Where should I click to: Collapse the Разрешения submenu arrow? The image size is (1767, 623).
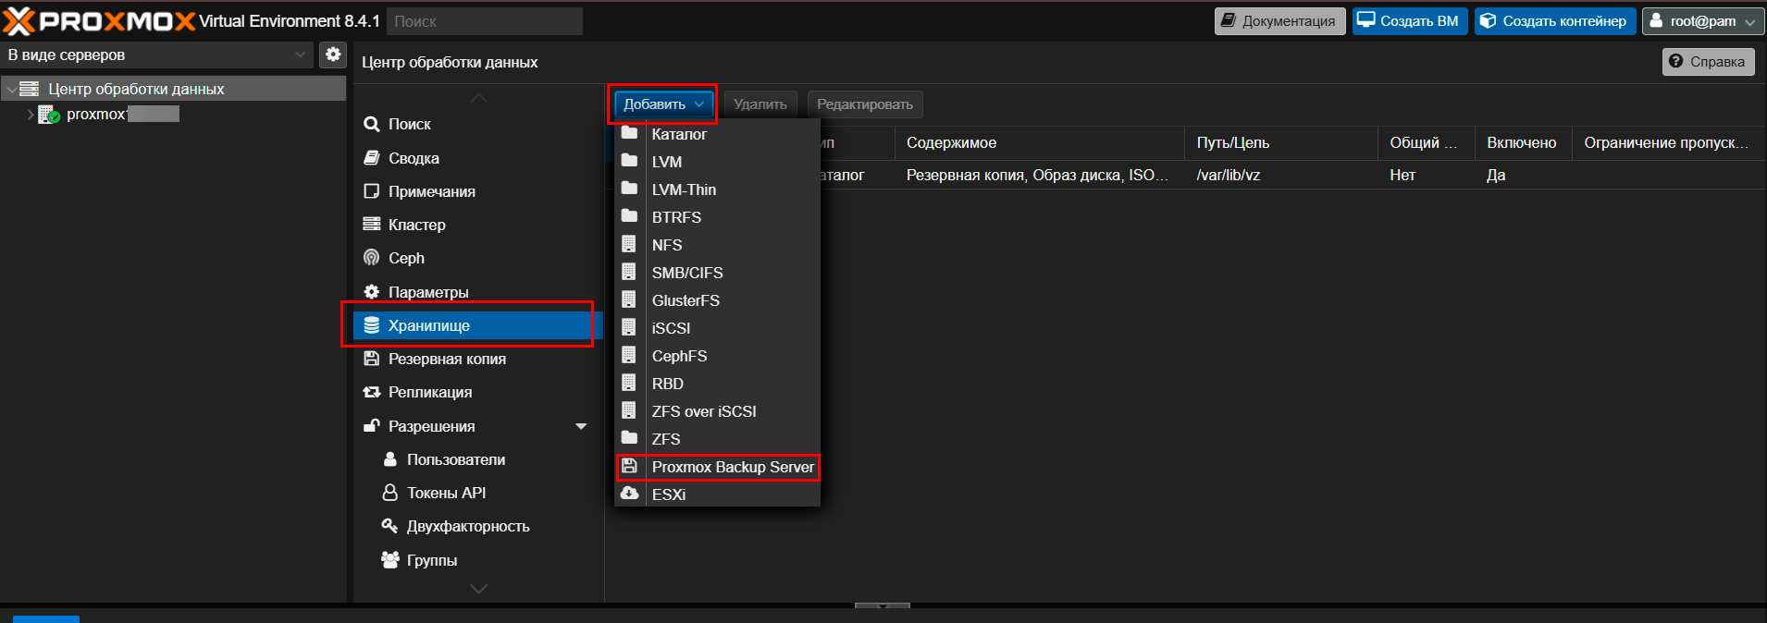coord(581,426)
